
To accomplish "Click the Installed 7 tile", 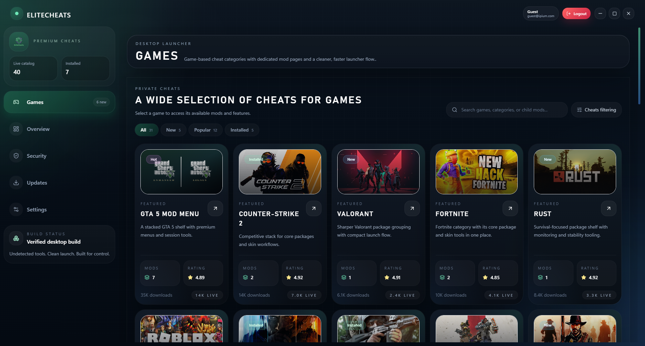I will click(85, 68).
